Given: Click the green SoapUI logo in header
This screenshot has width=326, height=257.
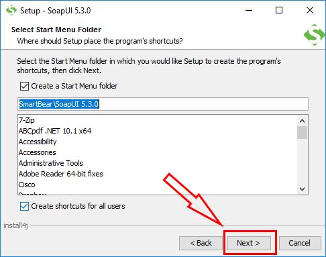Looking at the screenshot, I should (x=315, y=35).
